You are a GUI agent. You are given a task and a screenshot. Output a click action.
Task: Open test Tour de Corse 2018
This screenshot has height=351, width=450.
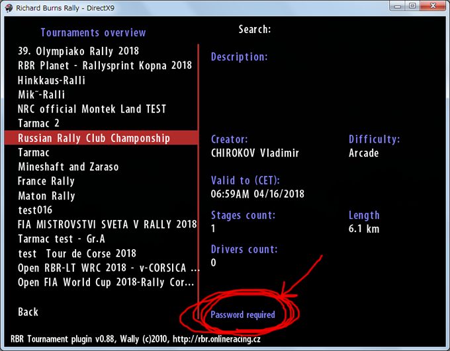[x=77, y=253]
